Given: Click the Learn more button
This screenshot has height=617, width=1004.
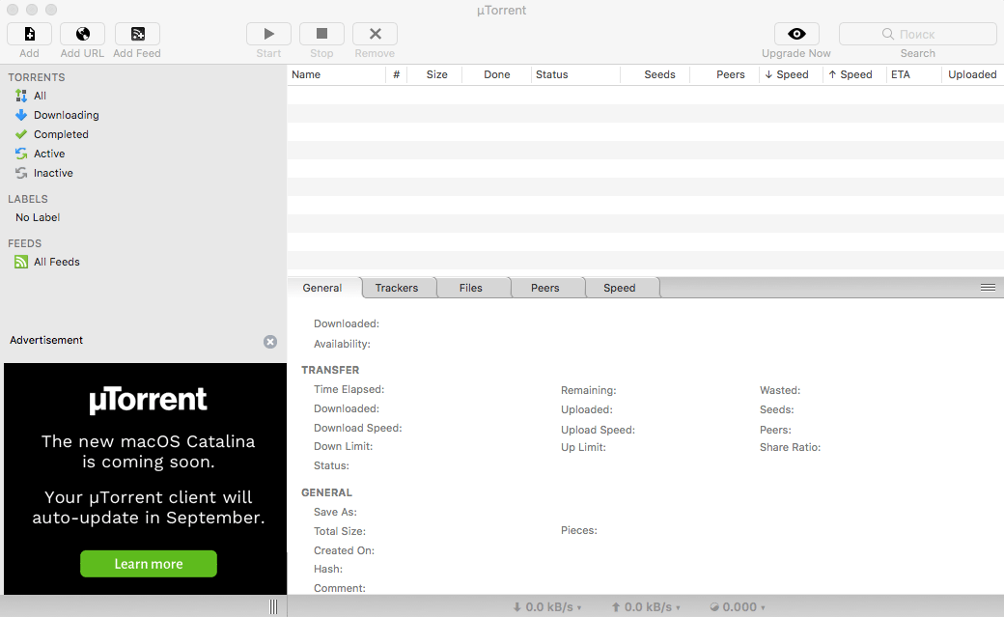Looking at the screenshot, I should pos(149,564).
